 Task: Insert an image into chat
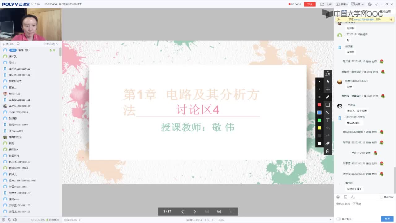pyautogui.click(x=345, y=197)
